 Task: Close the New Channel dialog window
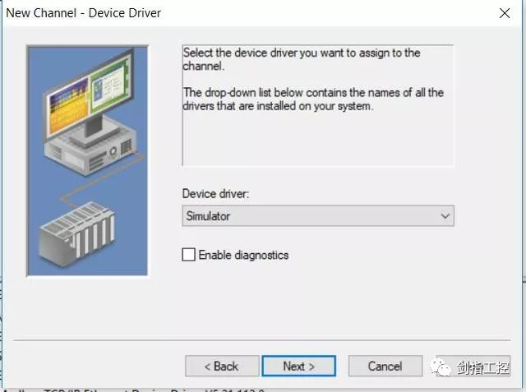pos(504,13)
